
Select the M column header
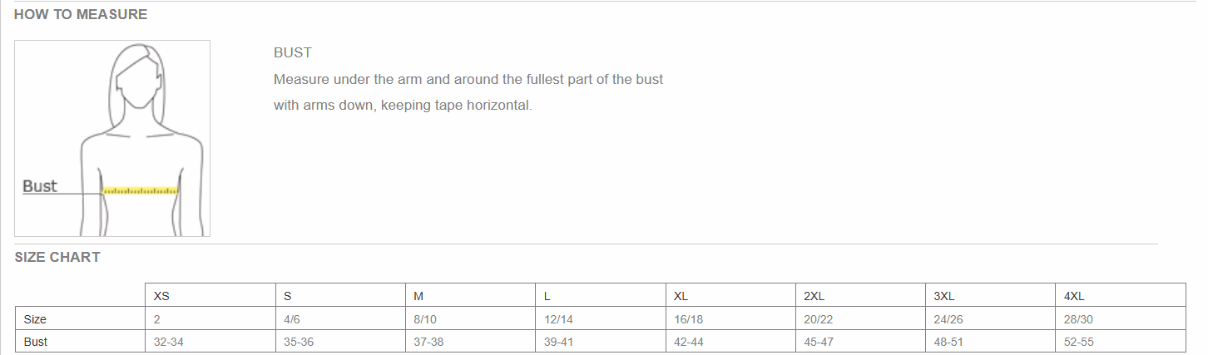pos(418,296)
